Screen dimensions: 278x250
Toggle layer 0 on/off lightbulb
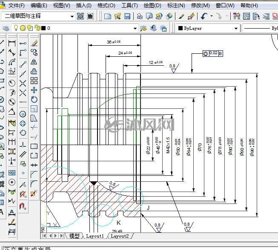pyautogui.click(x=16, y=28)
